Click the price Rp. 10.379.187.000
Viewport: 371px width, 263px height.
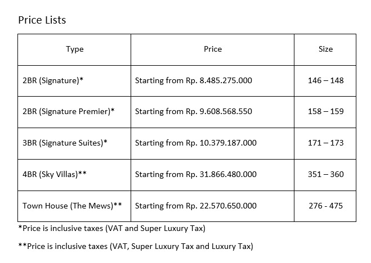point(221,143)
